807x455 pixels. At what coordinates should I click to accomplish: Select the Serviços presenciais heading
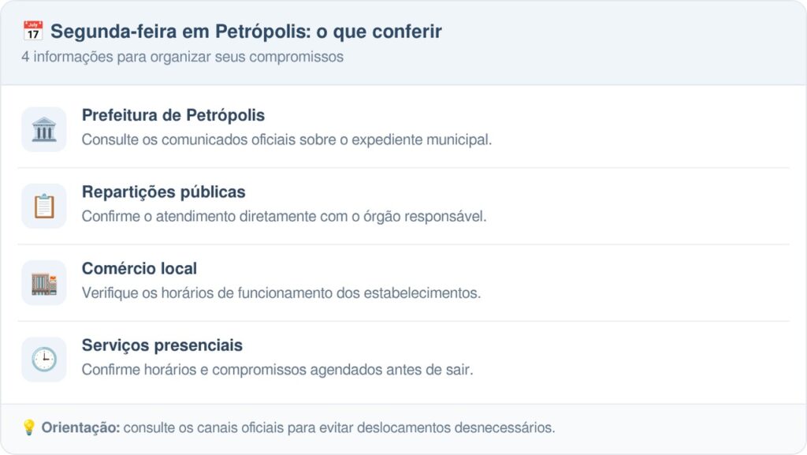pos(162,345)
